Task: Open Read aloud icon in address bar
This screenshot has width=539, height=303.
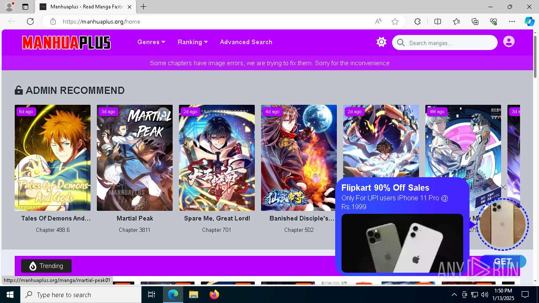Action: pos(378,21)
